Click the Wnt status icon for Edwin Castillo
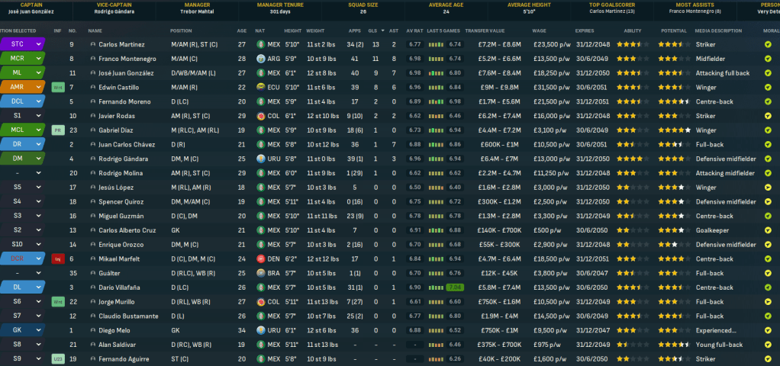780x366 pixels. [x=57, y=88]
